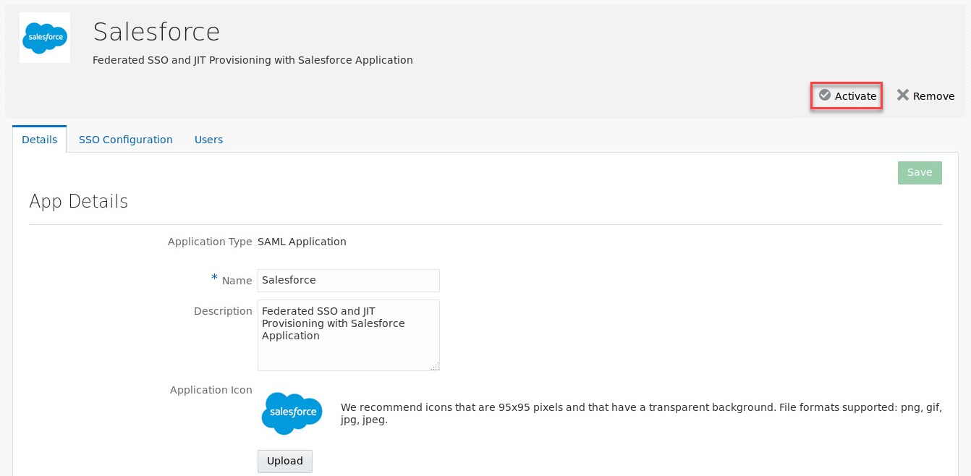This screenshot has width=971, height=476.
Task: Focus the Name input field
Action: point(349,281)
